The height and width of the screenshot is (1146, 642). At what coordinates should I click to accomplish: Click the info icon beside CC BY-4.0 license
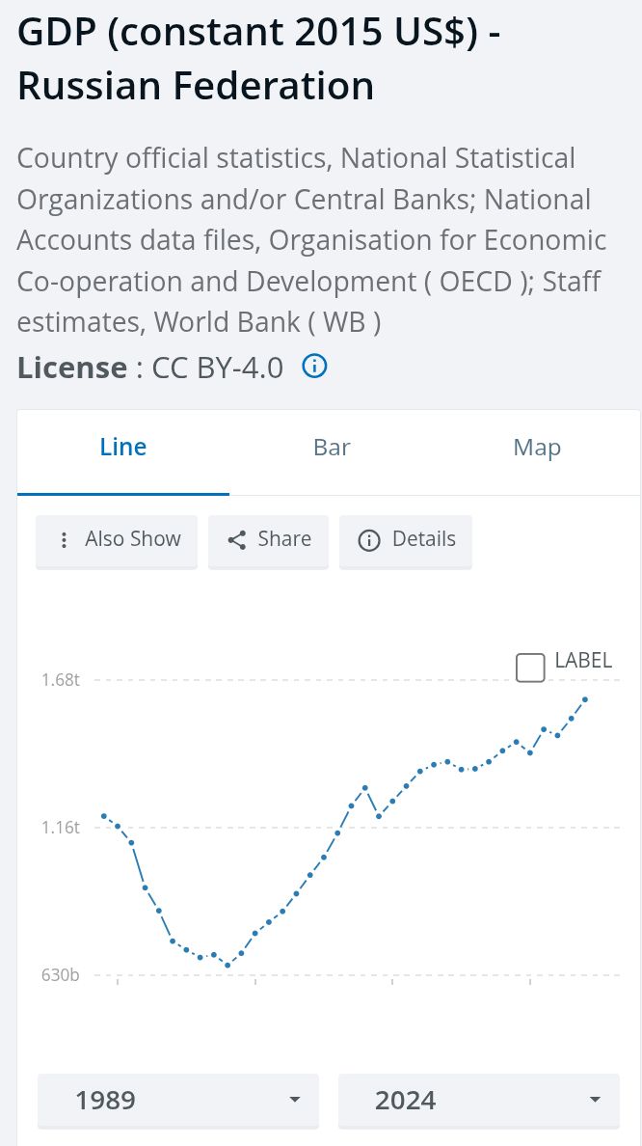[315, 367]
